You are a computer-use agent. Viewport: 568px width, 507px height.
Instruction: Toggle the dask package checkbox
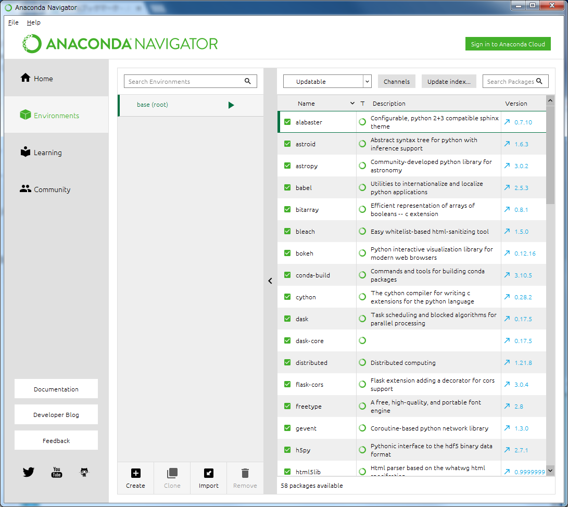(287, 319)
